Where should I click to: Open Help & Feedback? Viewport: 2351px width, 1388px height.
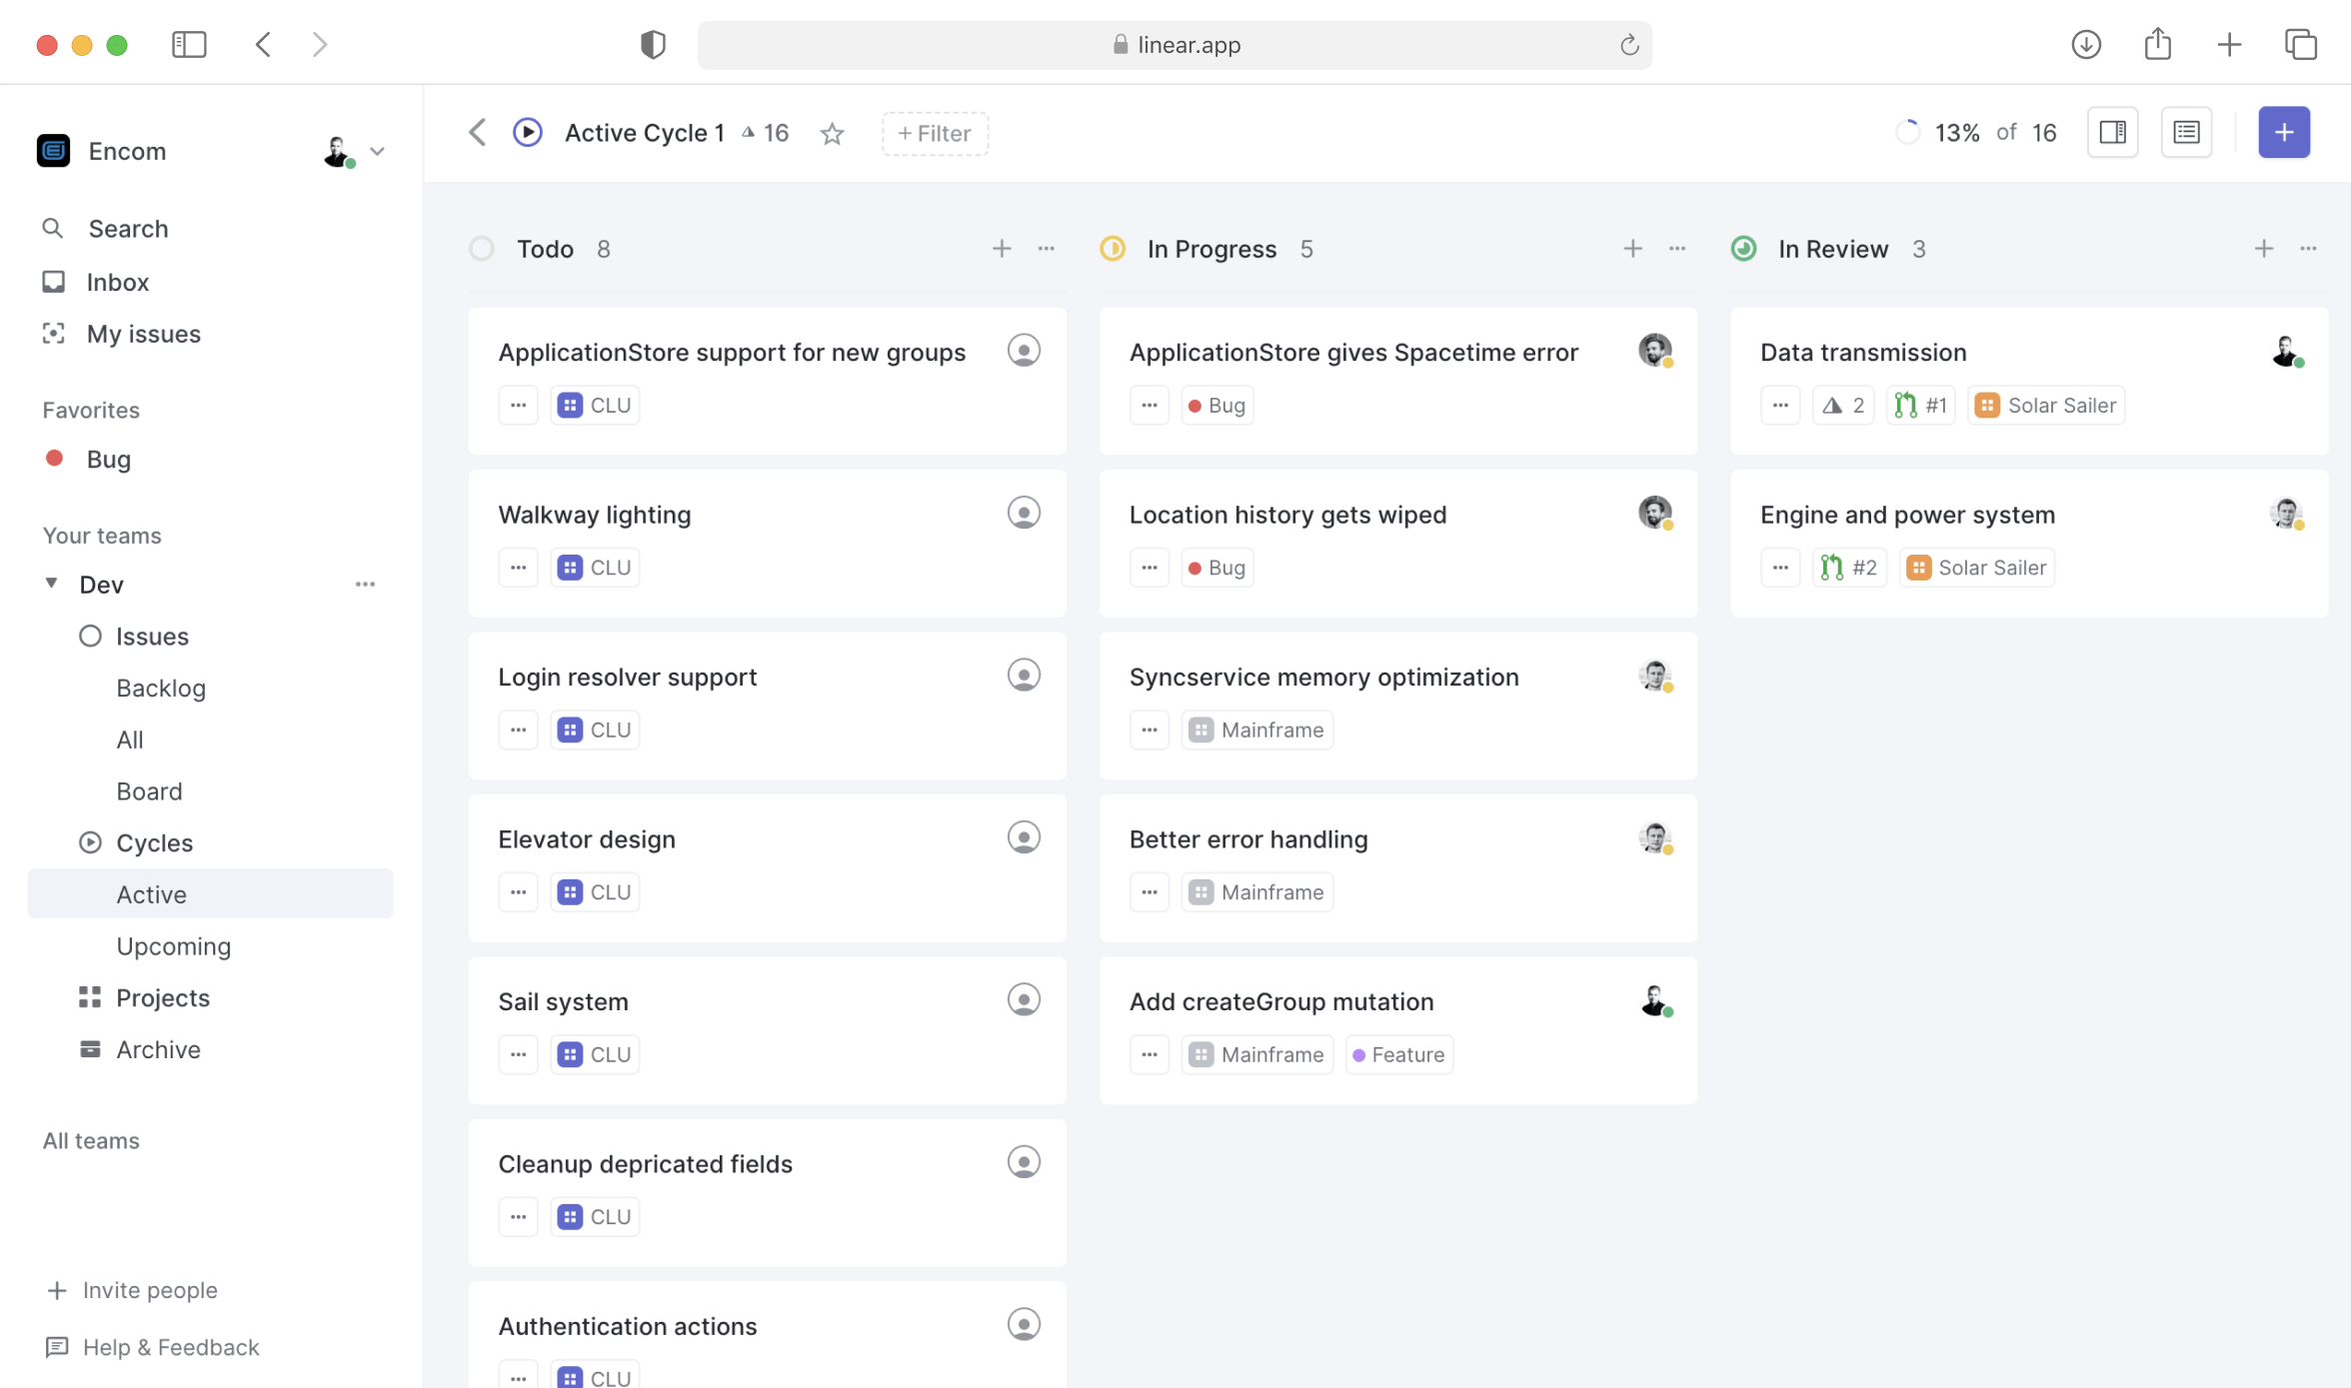(152, 1347)
